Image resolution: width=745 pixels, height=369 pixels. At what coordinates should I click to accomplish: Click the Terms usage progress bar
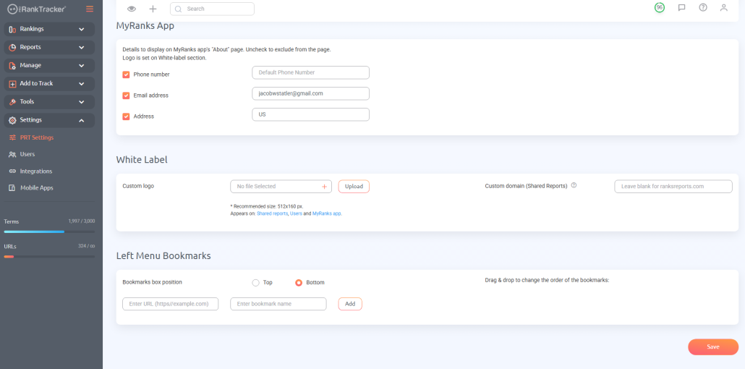[49, 232]
